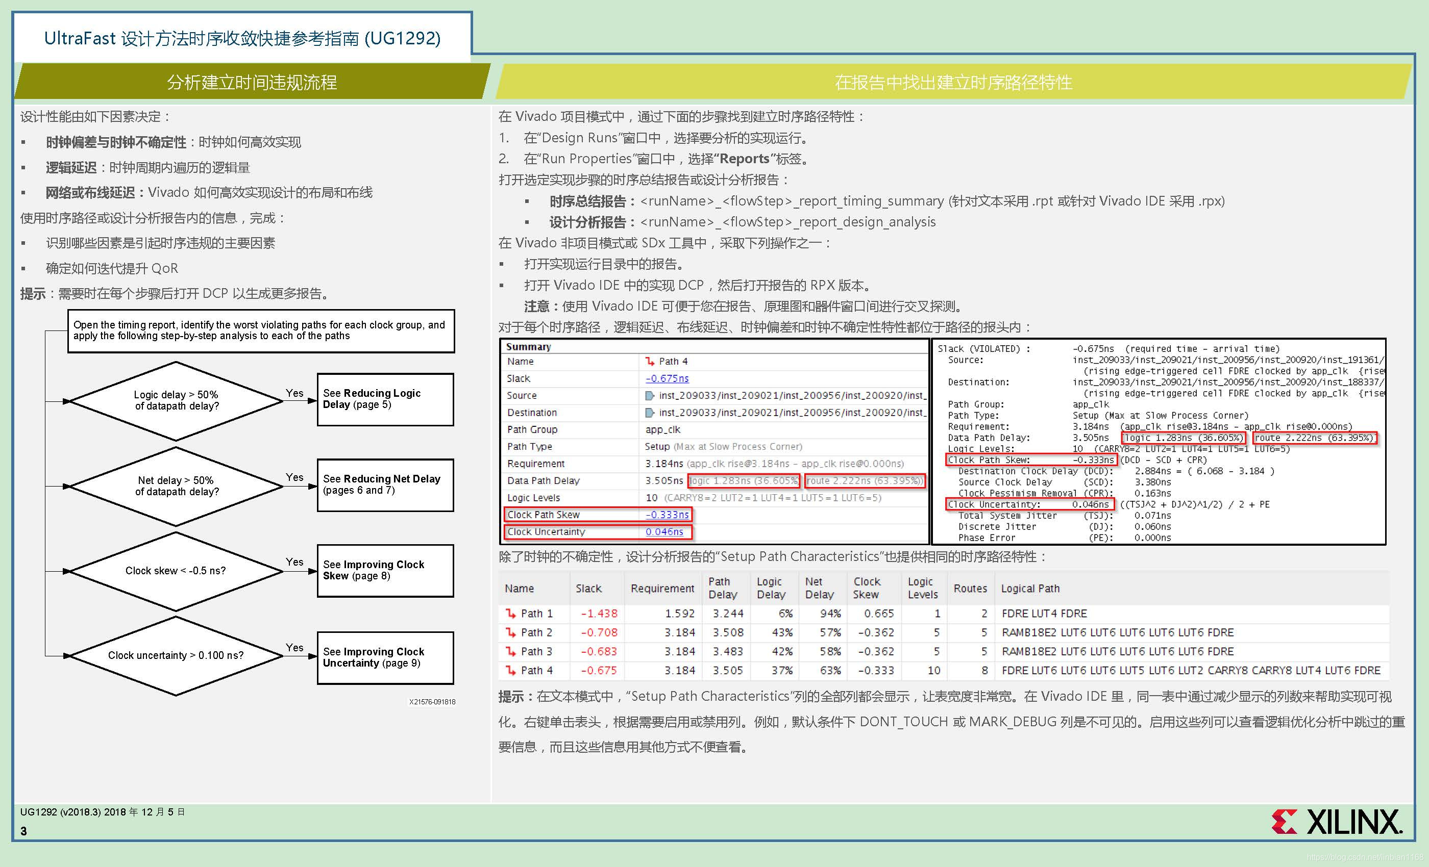Image resolution: width=1429 pixels, height=867 pixels.
Task: Select the 'Logic delay > 50%' decision diamond
Action: click(x=176, y=400)
